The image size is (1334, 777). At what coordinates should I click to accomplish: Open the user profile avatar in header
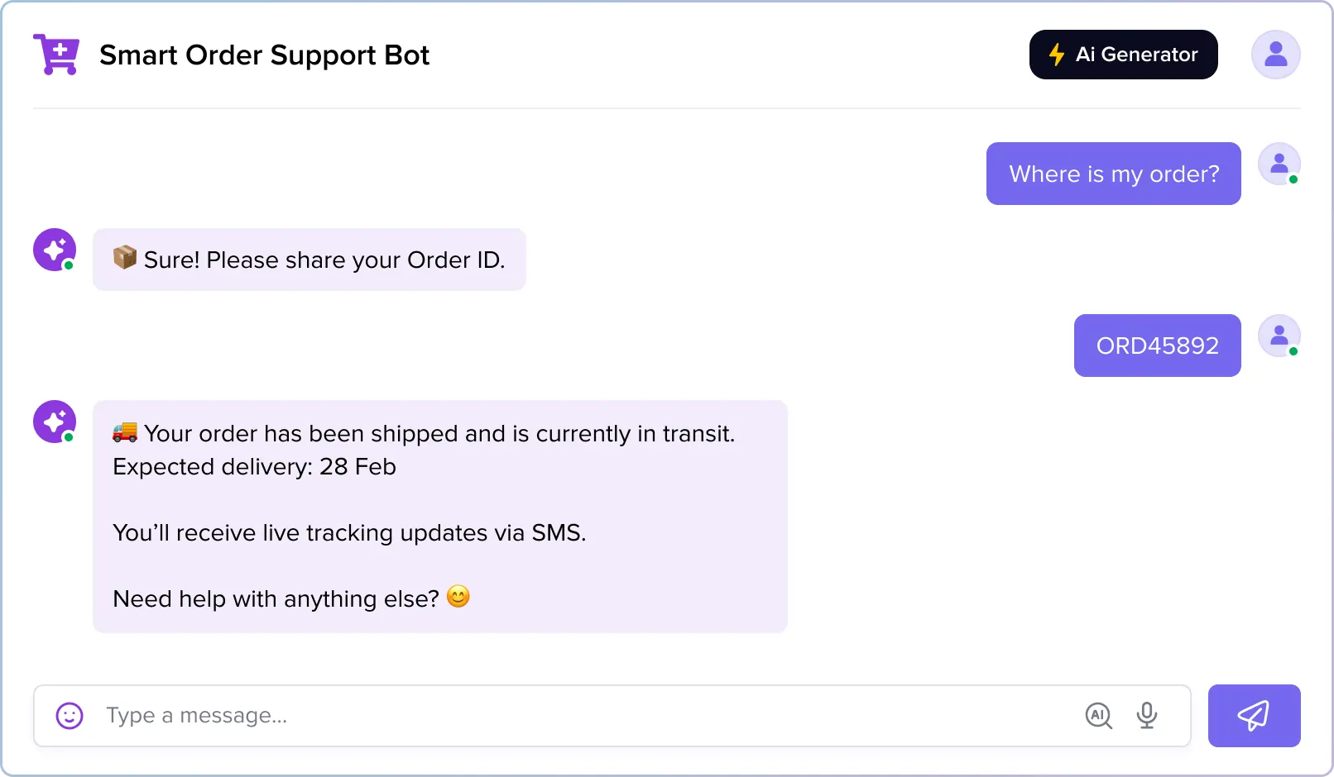tap(1275, 55)
